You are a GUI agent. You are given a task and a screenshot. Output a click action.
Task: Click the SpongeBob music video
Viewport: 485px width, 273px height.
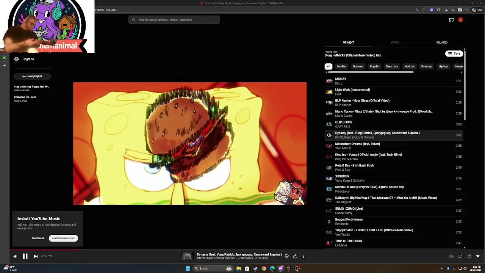click(190, 143)
